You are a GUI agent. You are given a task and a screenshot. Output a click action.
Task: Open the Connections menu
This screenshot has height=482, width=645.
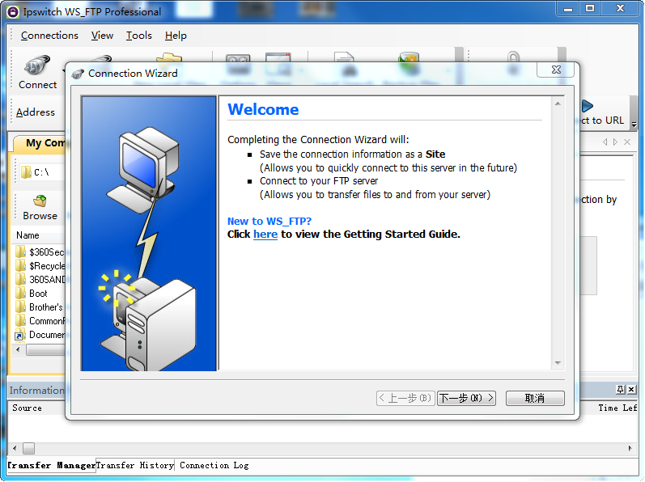(49, 36)
